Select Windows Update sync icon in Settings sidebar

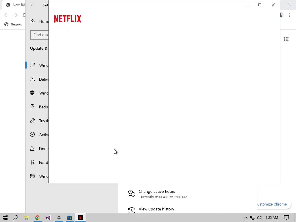click(32, 65)
